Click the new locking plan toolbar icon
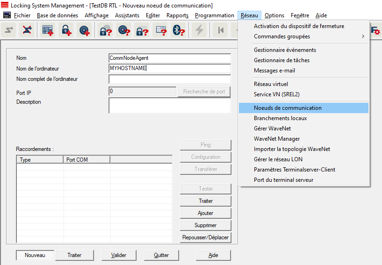382x265 pixels. coord(48,30)
